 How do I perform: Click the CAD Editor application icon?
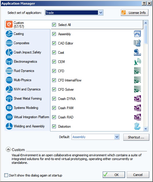137,43
